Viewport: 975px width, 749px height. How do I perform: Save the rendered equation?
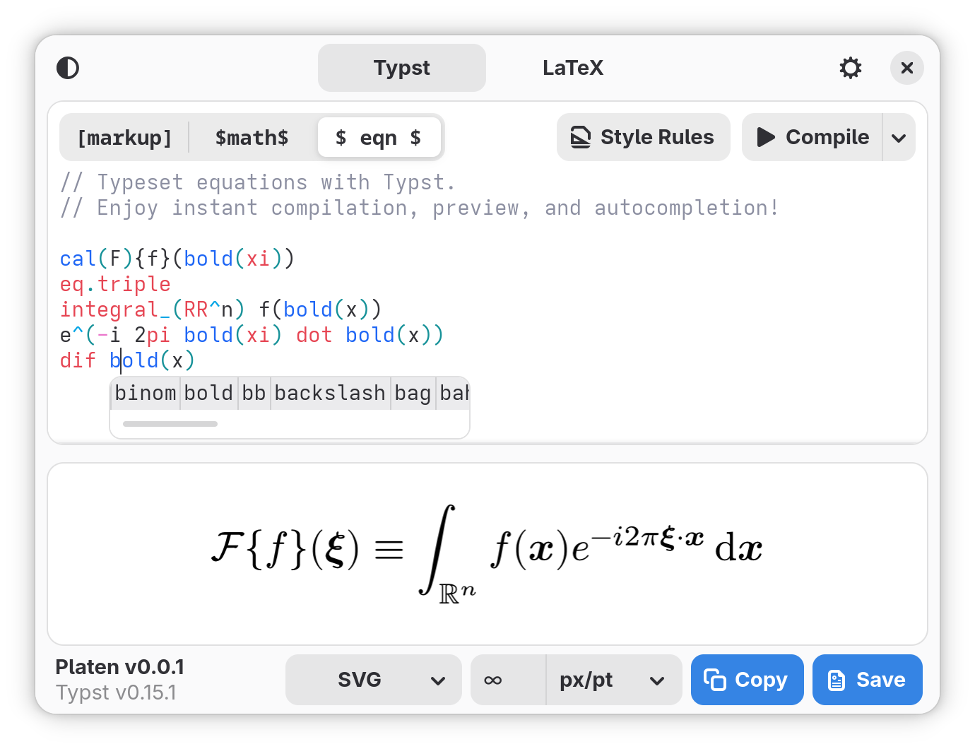point(868,680)
